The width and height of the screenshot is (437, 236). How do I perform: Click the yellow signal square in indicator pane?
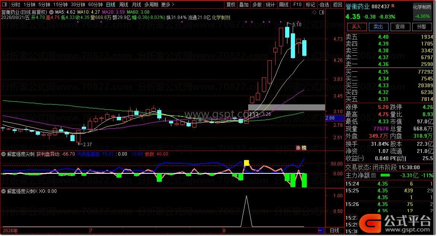tap(246, 163)
